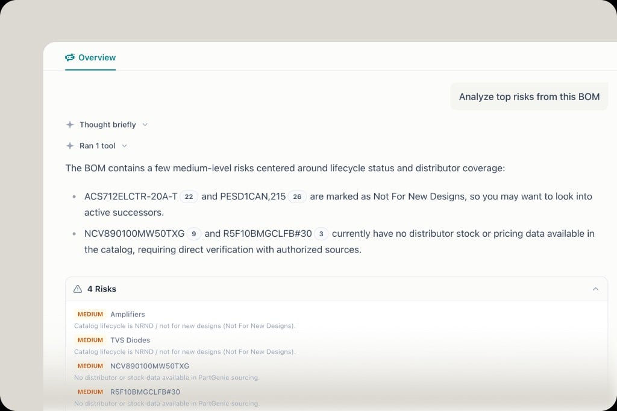Click no distributor note under NCV890100MW50TXG
This screenshot has height=411, width=617.
(167, 377)
